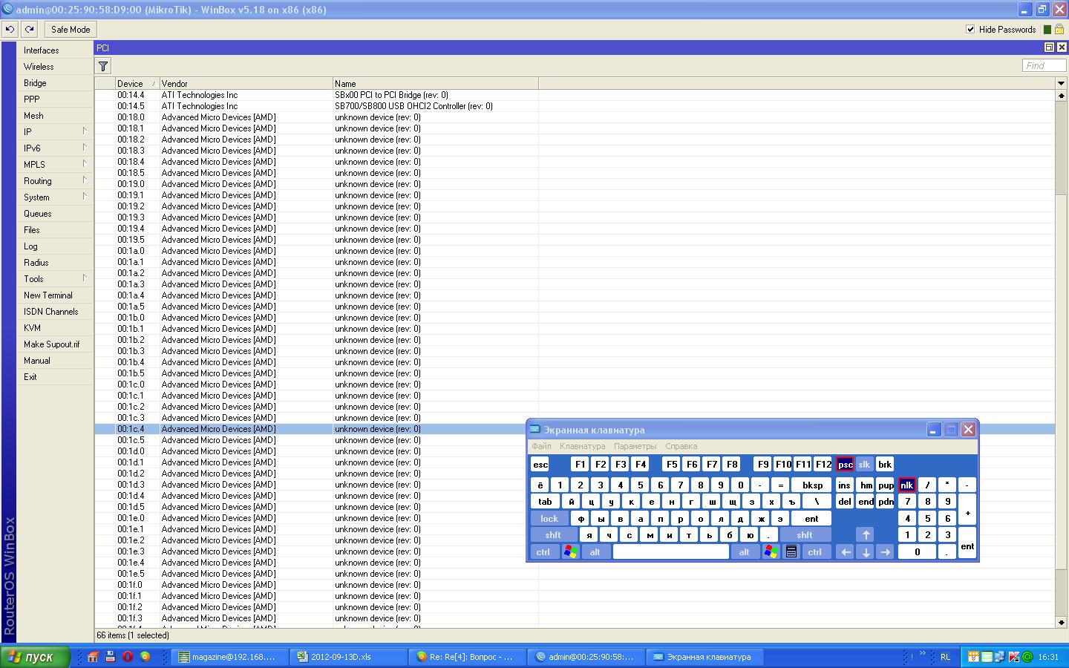Toggle the nlk Num Lock key
1069x668 pixels.
click(x=906, y=485)
